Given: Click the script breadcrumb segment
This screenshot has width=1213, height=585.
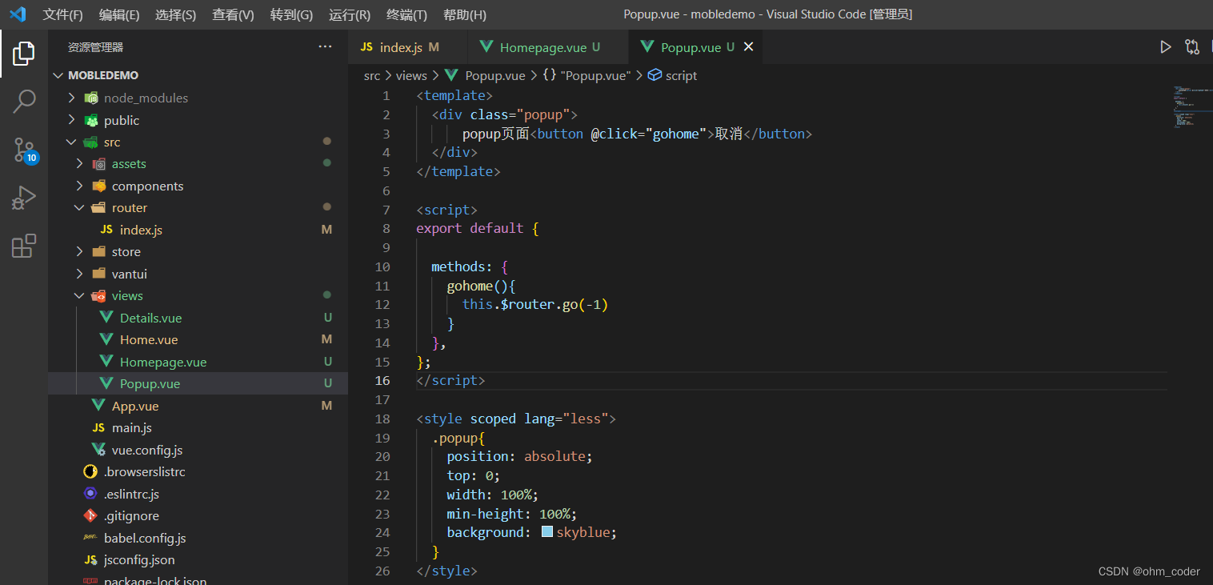Looking at the screenshot, I should (681, 75).
